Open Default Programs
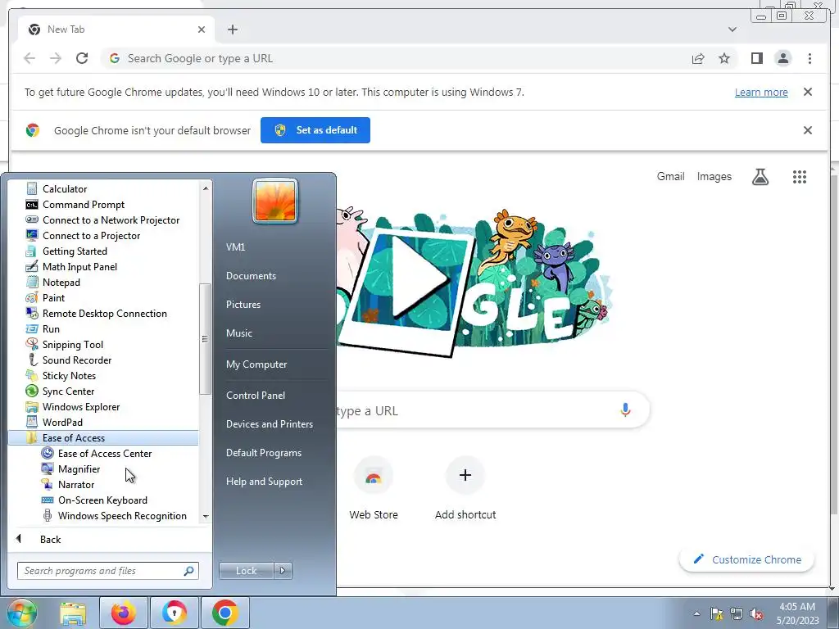This screenshot has height=629, width=839. 263,452
